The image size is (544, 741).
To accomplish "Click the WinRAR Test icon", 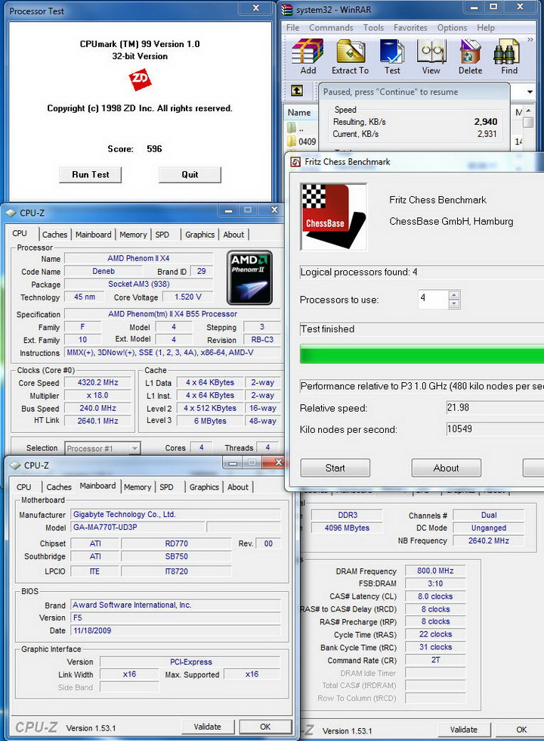I will pyautogui.click(x=392, y=51).
